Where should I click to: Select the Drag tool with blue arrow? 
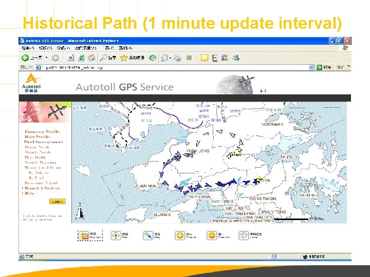[148, 235]
